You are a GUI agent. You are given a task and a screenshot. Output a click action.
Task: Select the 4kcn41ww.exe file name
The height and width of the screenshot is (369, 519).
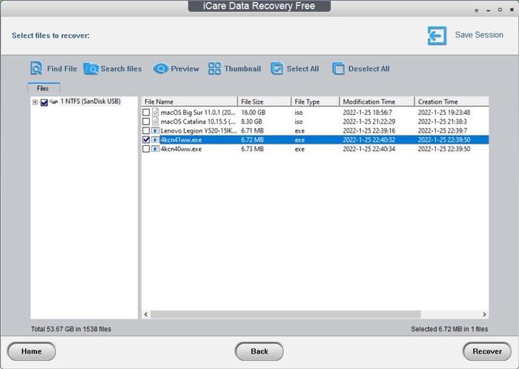click(x=181, y=140)
